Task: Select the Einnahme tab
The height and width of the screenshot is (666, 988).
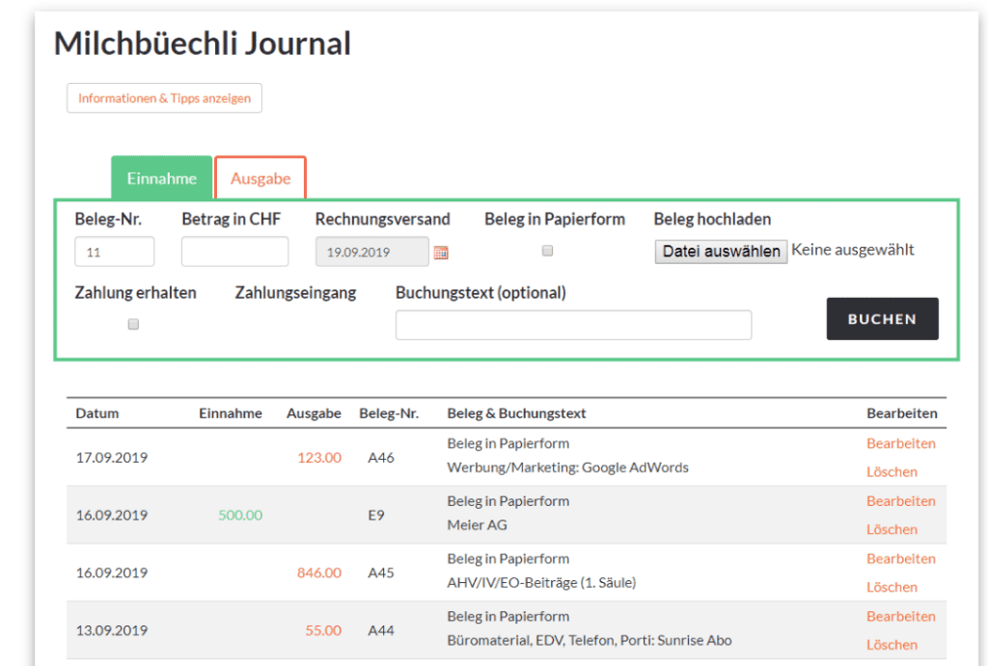Action: pos(161,178)
